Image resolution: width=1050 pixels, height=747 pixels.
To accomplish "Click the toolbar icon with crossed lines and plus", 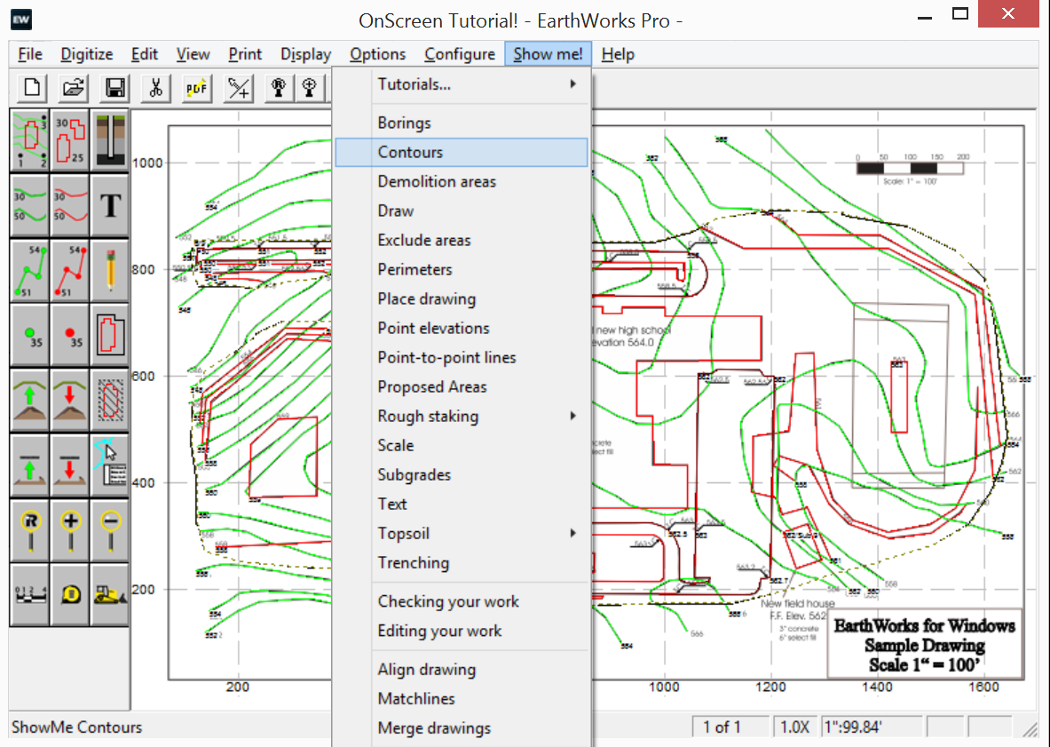I will [239, 88].
